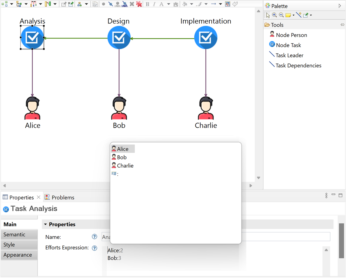
Task: Select the Semantic properties tab
Action: coord(19,235)
